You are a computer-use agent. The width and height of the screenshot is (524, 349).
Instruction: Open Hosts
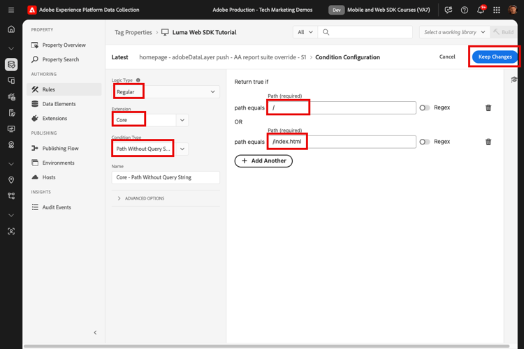(64, 177)
